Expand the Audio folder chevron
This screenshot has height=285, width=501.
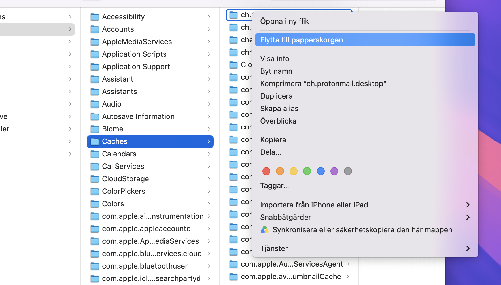pyautogui.click(x=209, y=104)
